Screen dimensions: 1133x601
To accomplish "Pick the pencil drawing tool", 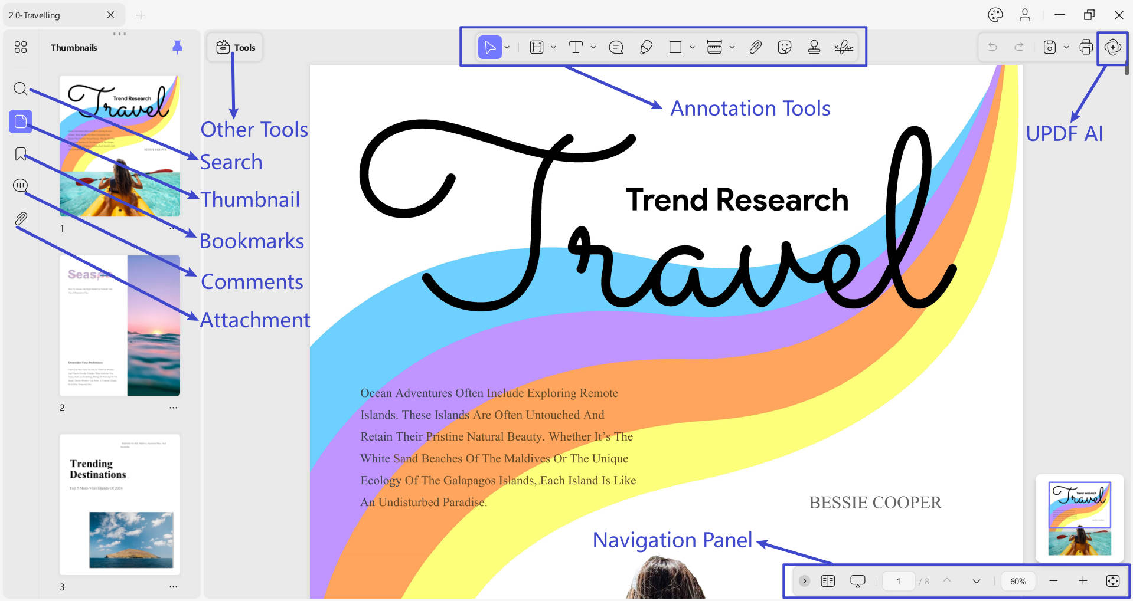I will pos(646,47).
